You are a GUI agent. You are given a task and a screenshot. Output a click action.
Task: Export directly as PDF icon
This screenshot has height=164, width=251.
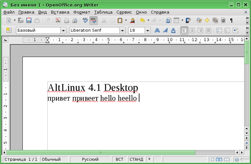[58, 20]
